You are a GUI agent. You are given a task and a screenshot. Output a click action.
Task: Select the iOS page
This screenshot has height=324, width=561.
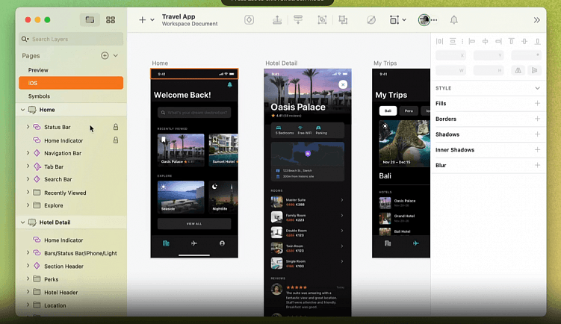(x=71, y=83)
